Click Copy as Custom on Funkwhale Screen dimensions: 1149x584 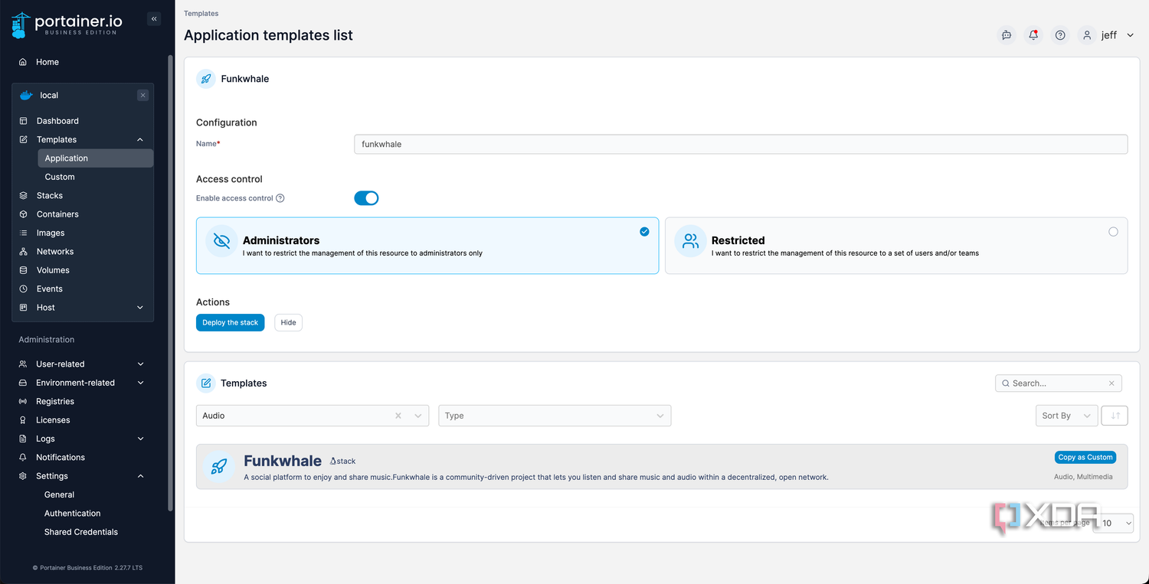click(x=1085, y=457)
